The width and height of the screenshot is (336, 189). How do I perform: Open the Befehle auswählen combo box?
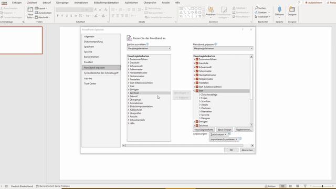(x=149, y=48)
